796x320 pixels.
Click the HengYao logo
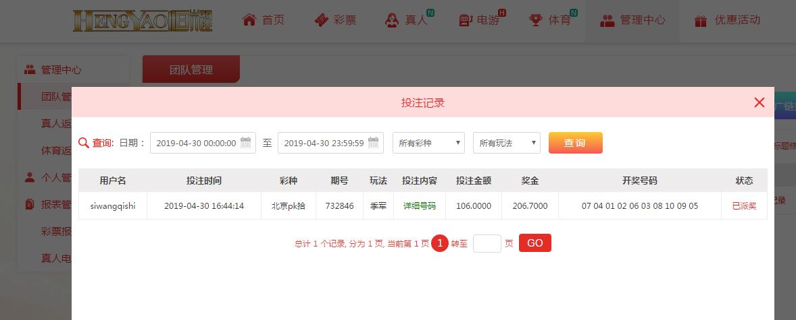(143, 21)
